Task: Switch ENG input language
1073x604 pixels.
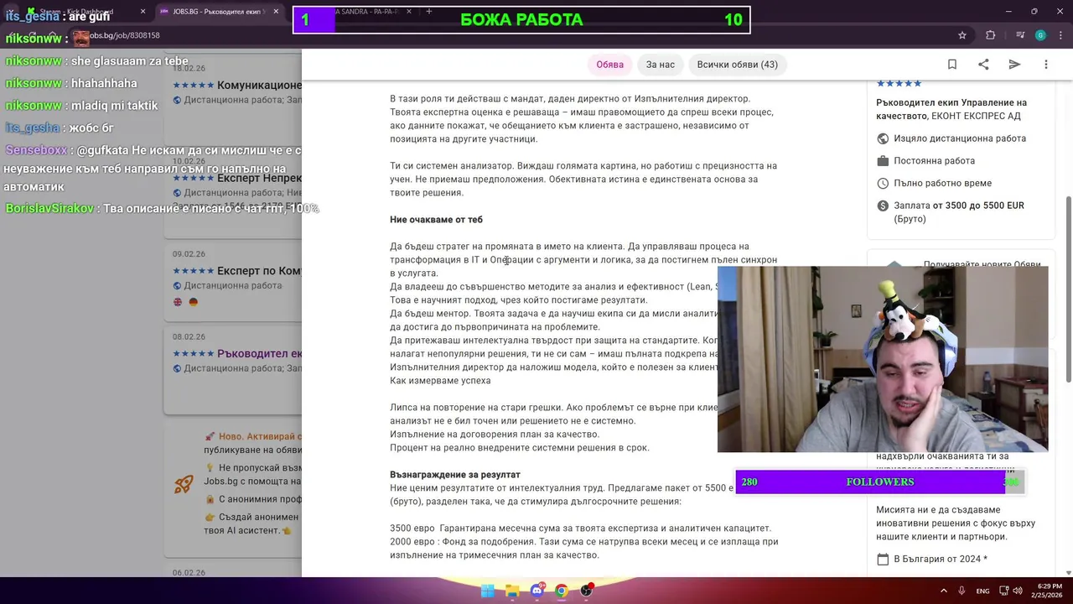Action: point(982,591)
